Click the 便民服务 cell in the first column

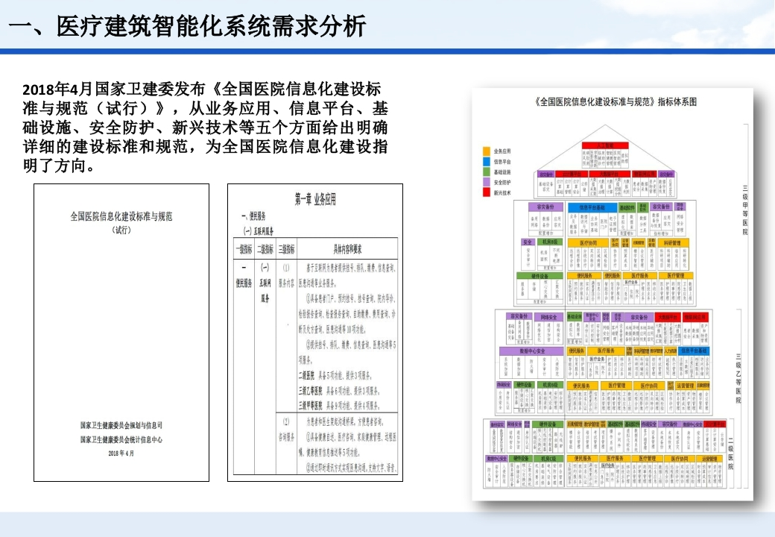(244, 283)
